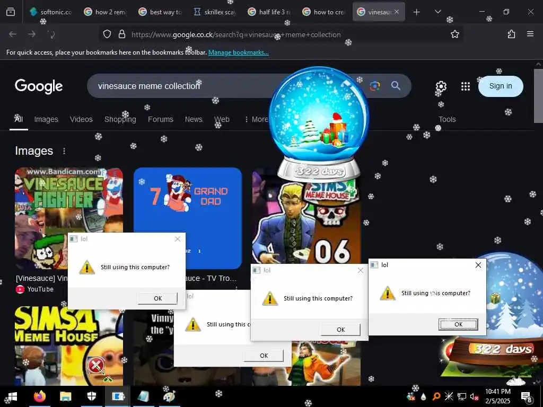Switch to the 'skrillex scary' tab
This screenshot has height=407, width=543.
[215, 12]
